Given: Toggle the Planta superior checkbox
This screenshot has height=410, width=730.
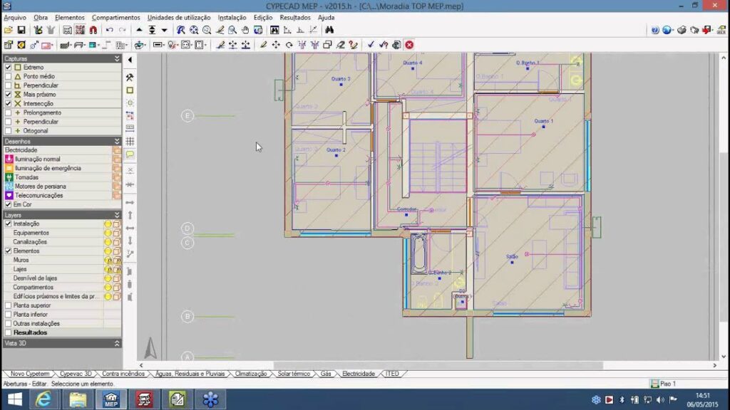Looking at the screenshot, I should [x=9, y=305].
